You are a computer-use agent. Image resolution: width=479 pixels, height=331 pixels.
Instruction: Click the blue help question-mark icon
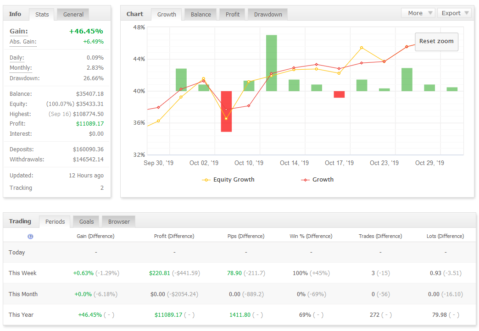[x=30, y=237]
